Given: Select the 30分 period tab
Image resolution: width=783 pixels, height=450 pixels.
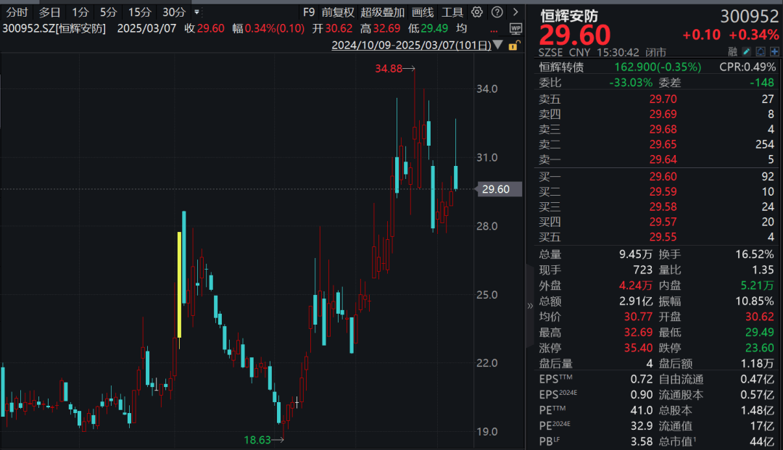Looking at the screenshot, I should tap(174, 12).
